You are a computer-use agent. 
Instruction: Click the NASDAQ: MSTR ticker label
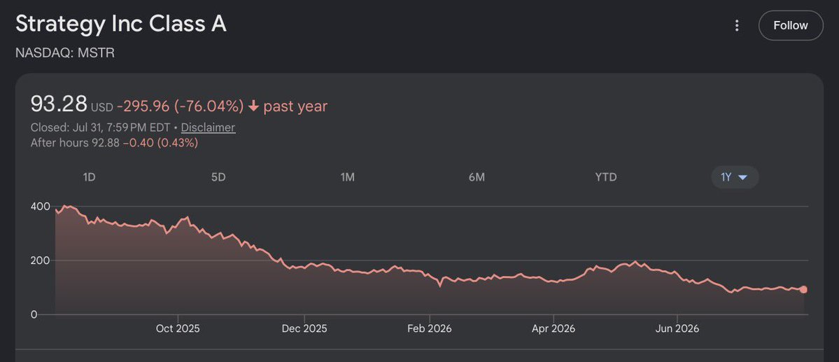(x=65, y=53)
